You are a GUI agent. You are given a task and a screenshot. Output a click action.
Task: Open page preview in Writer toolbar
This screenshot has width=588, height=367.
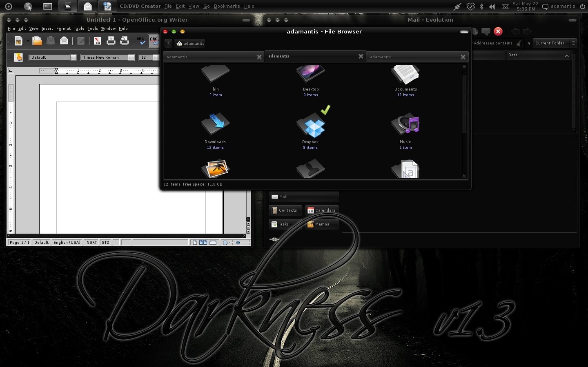[125, 41]
